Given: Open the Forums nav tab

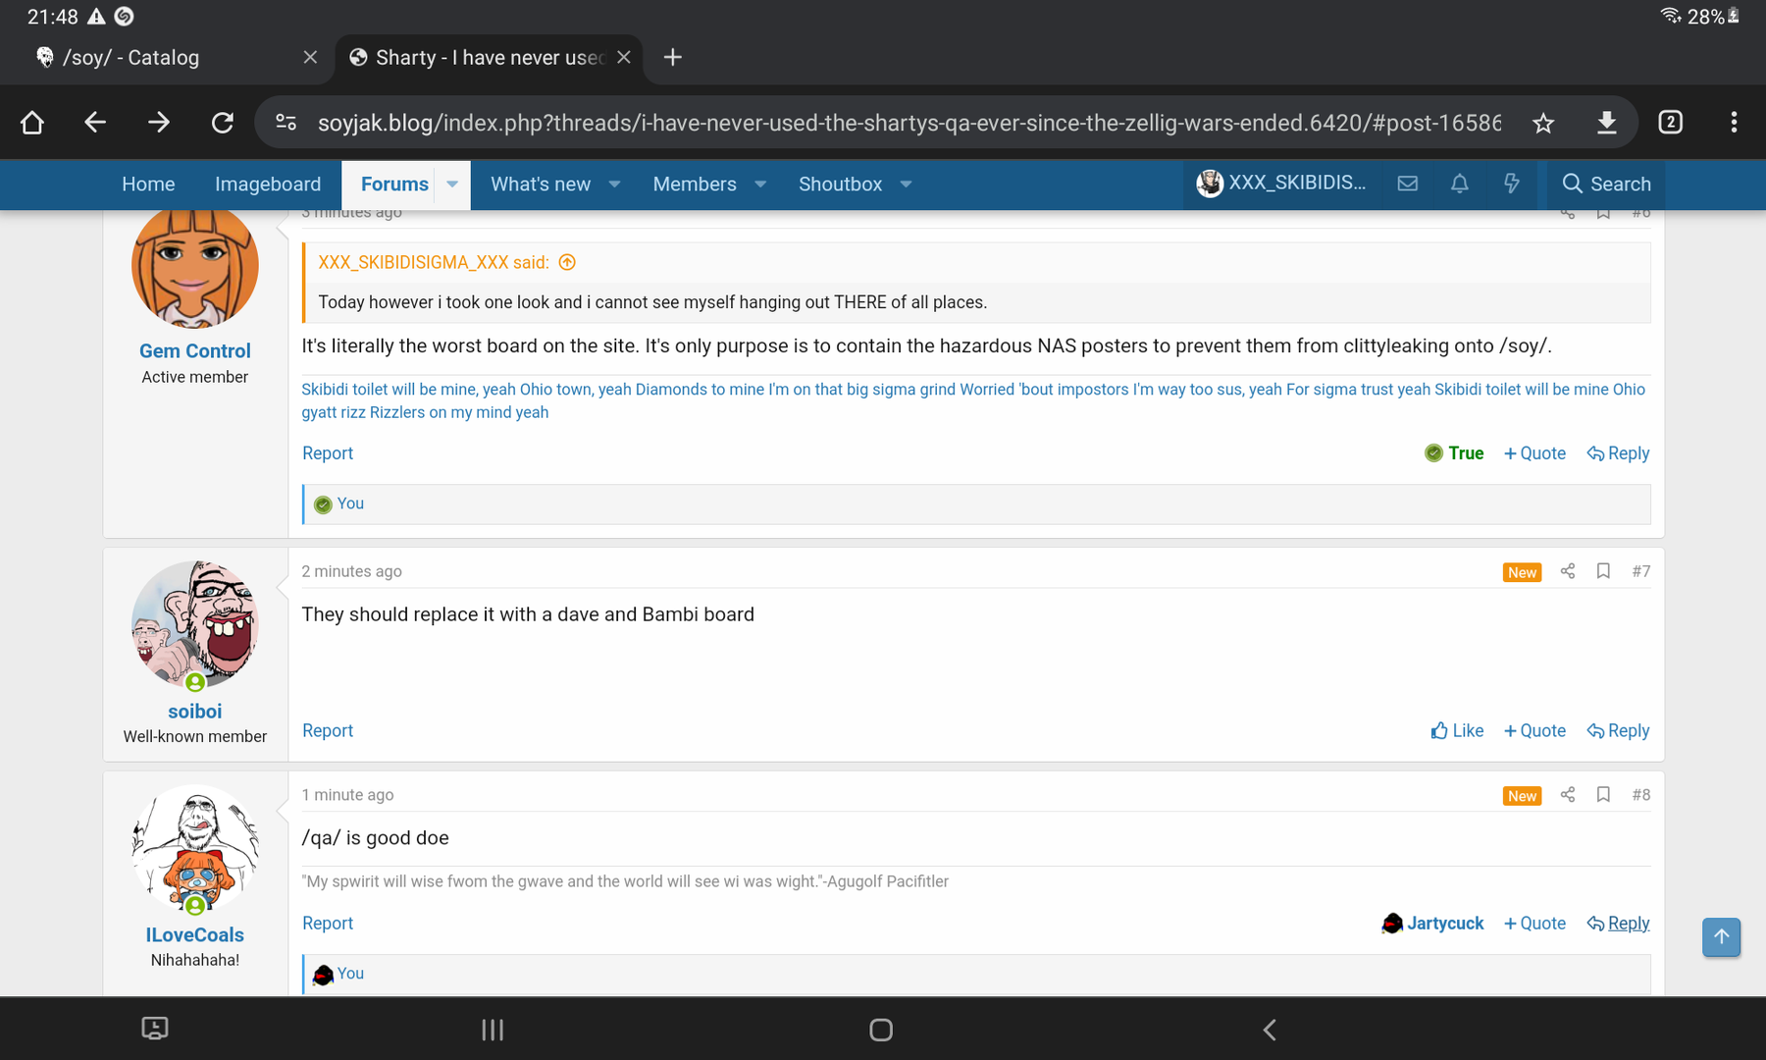Looking at the screenshot, I should (x=394, y=185).
